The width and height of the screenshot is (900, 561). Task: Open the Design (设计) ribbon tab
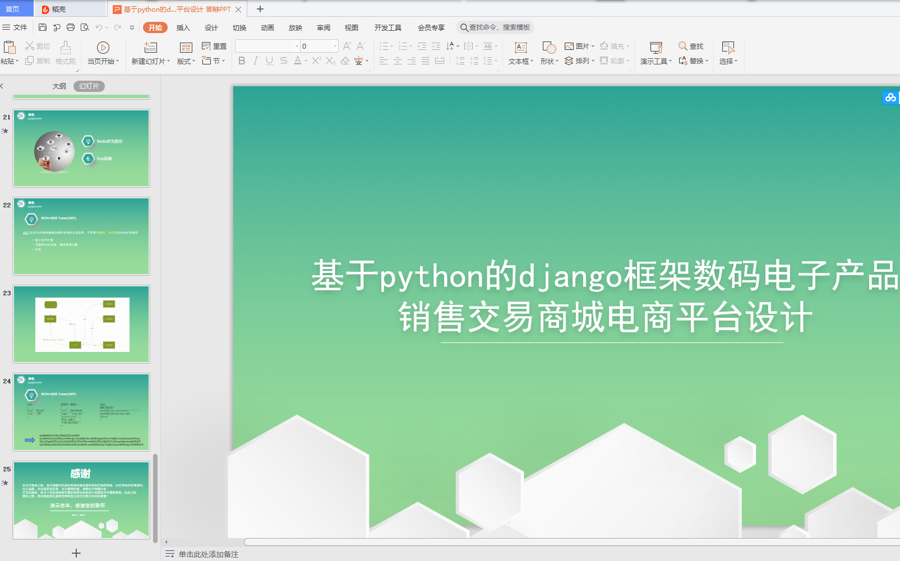[x=211, y=27]
